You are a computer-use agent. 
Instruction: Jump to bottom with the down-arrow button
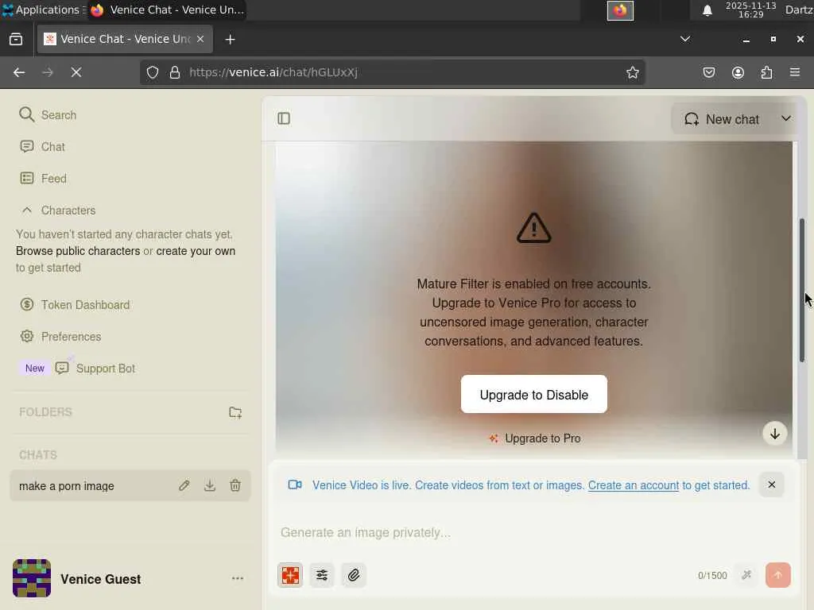(x=774, y=434)
